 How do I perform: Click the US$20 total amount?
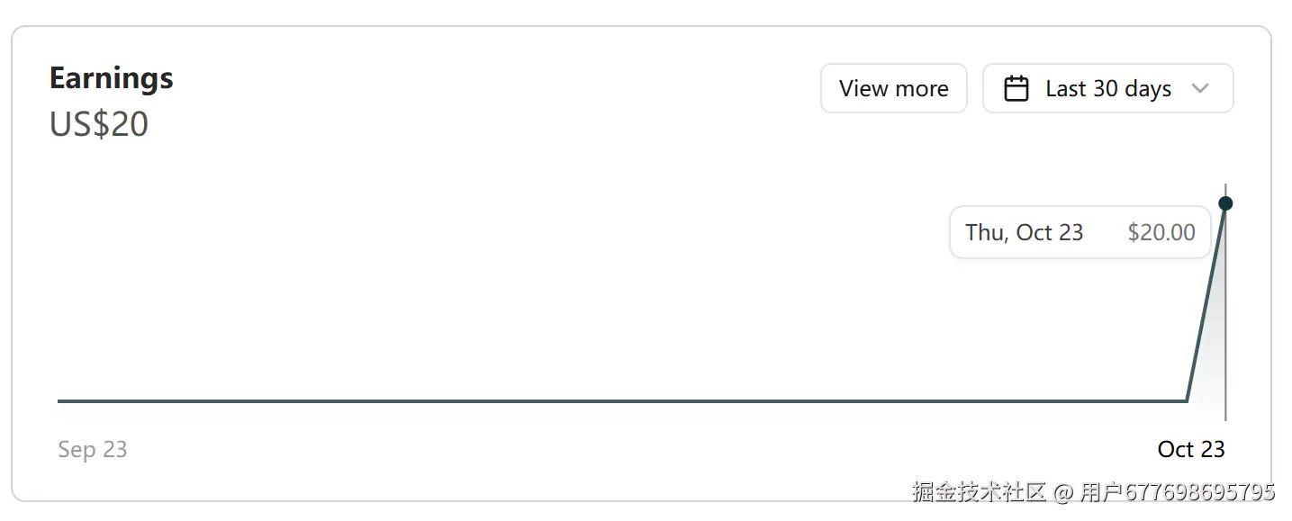tap(99, 124)
